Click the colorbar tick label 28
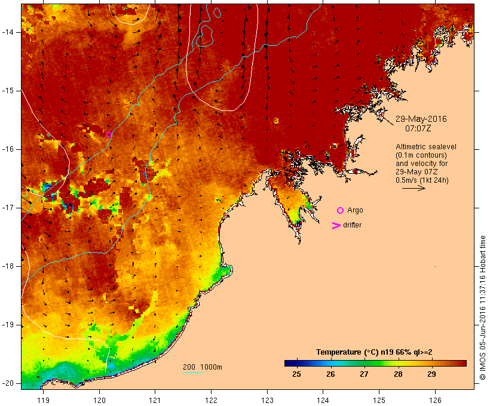Image resolution: width=490 pixels, height=406 pixels. (398, 374)
